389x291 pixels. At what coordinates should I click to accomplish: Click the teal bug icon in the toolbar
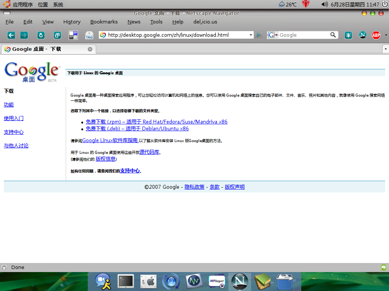348,35
